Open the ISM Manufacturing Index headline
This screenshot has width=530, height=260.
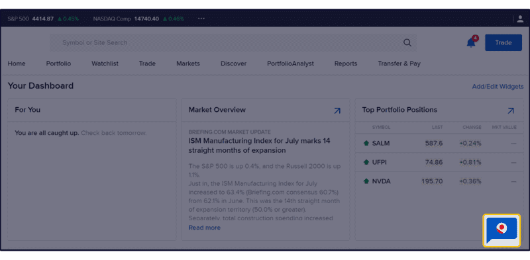pos(259,146)
